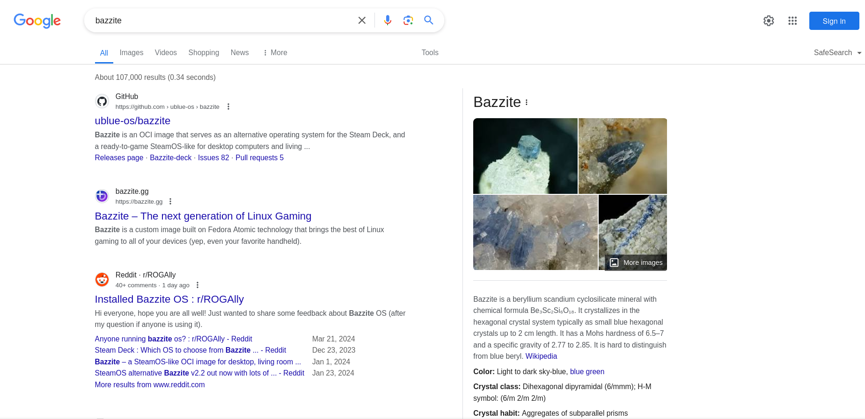The width and height of the screenshot is (865, 419).
Task: Open Anyone running bazzite os Reddit link
Action: (x=173, y=339)
